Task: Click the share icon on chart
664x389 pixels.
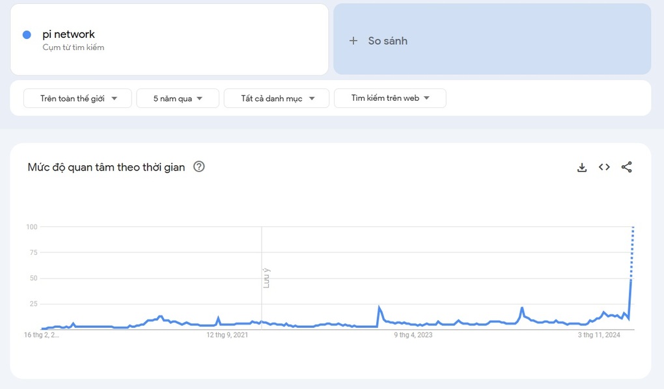Action: tap(627, 167)
